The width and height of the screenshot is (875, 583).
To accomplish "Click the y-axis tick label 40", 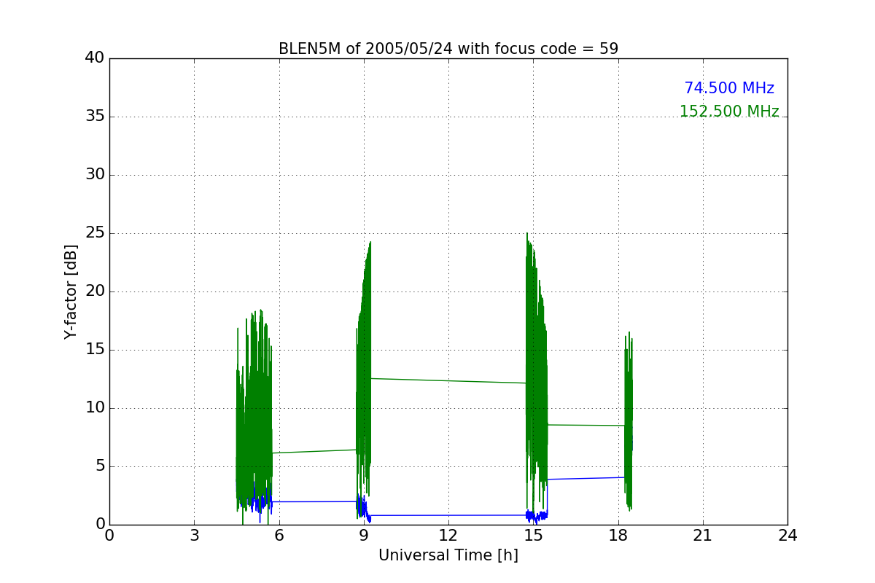I will point(95,58).
